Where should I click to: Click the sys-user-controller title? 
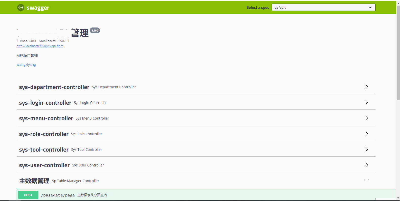point(44,165)
